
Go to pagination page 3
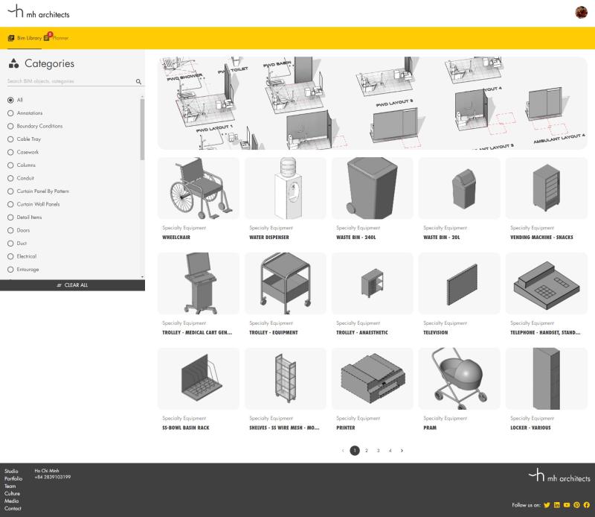click(x=379, y=451)
